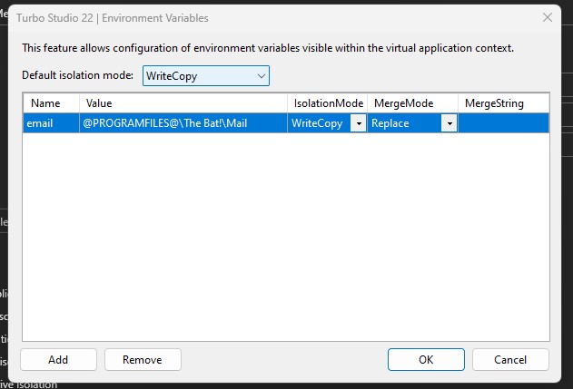Click the WriteCopy text in email row
Screen dimensions: 573x389
[318, 123]
